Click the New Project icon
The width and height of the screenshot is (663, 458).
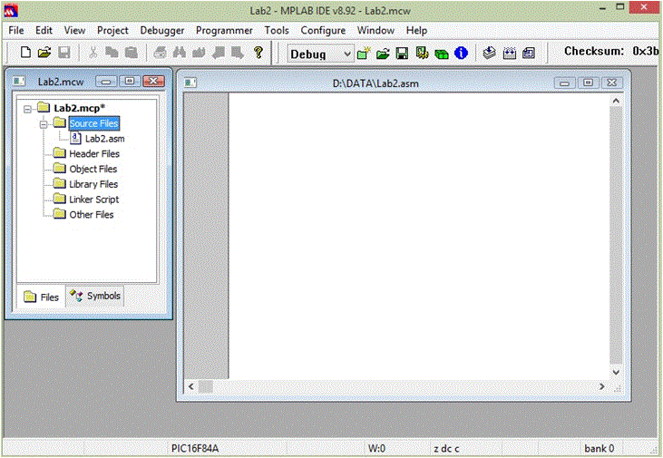pyautogui.click(x=363, y=54)
